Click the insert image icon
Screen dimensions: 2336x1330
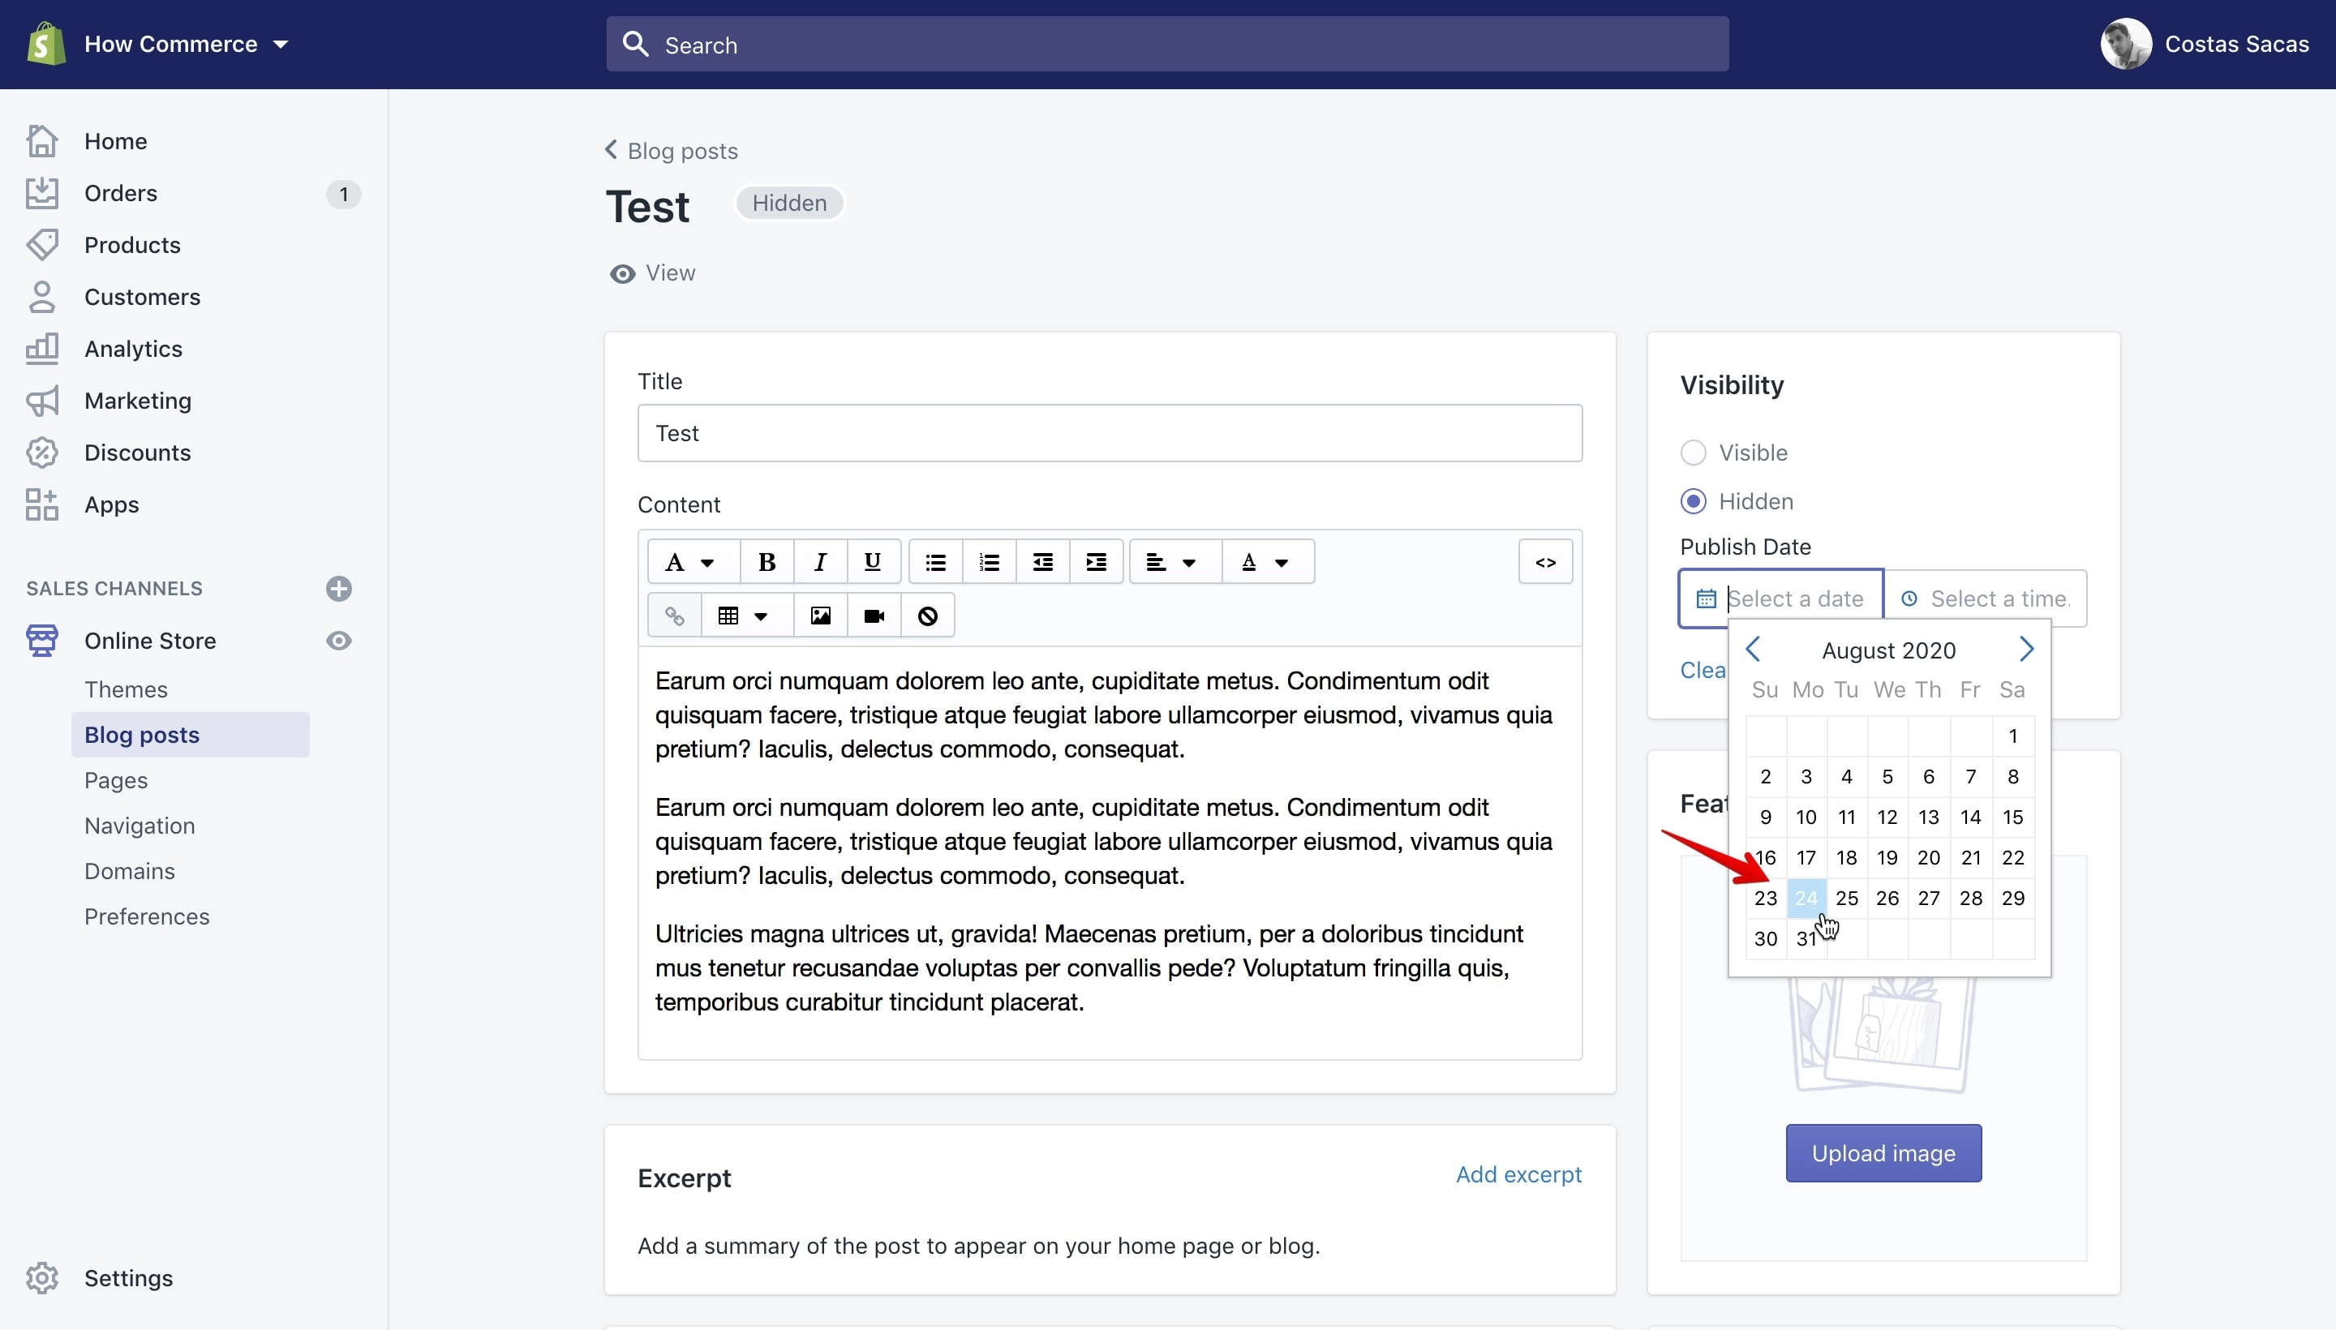tap(820, 616)
